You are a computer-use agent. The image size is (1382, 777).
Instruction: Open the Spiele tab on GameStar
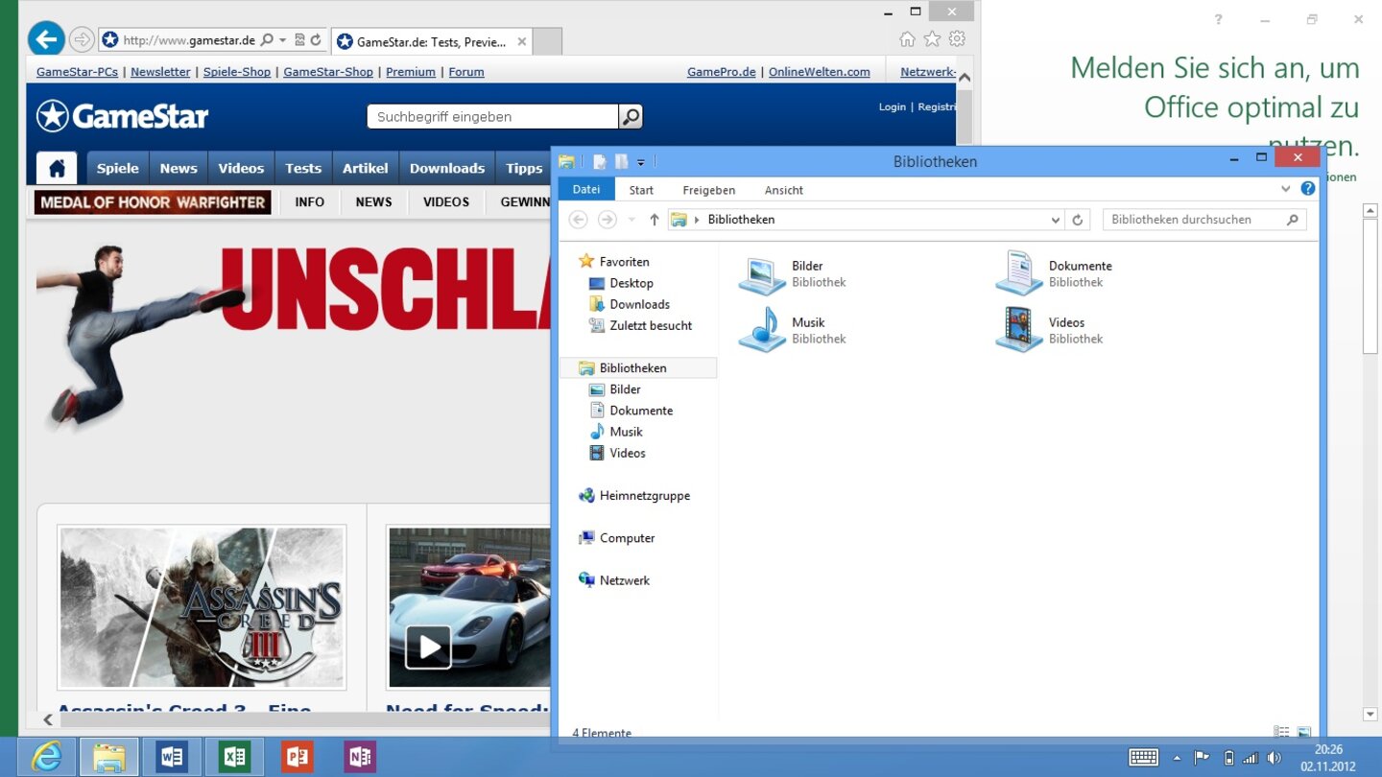(118, 168)
